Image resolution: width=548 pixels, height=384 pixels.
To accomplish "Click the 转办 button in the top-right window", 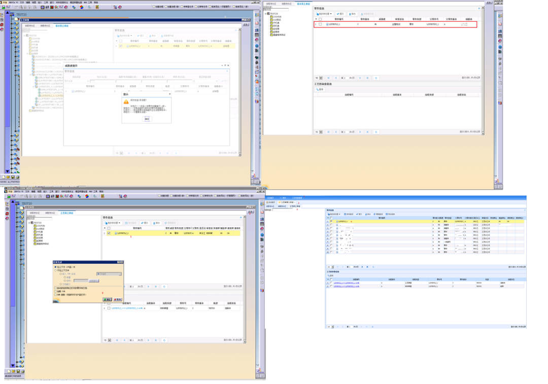I will [x=352, y=14].
